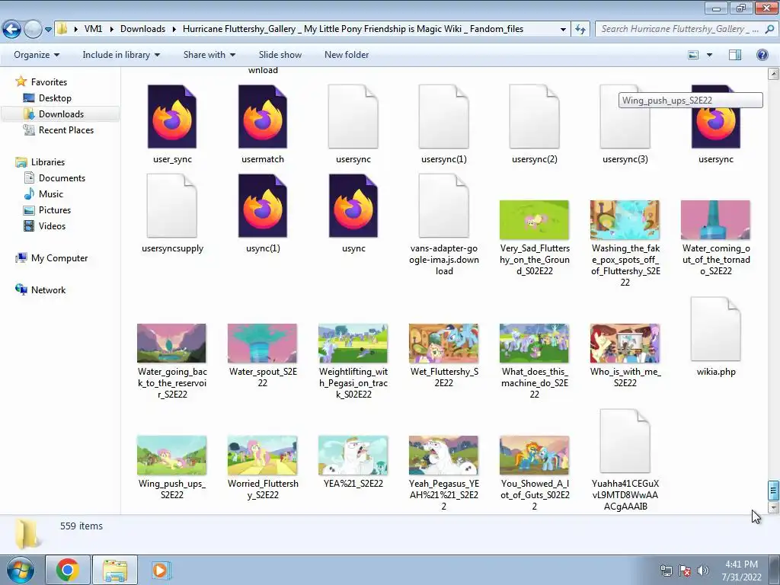Select the Who_is_with_me_S2E22 thumbnail
Screen dimensions: 780x585
(x=625, y=344)
